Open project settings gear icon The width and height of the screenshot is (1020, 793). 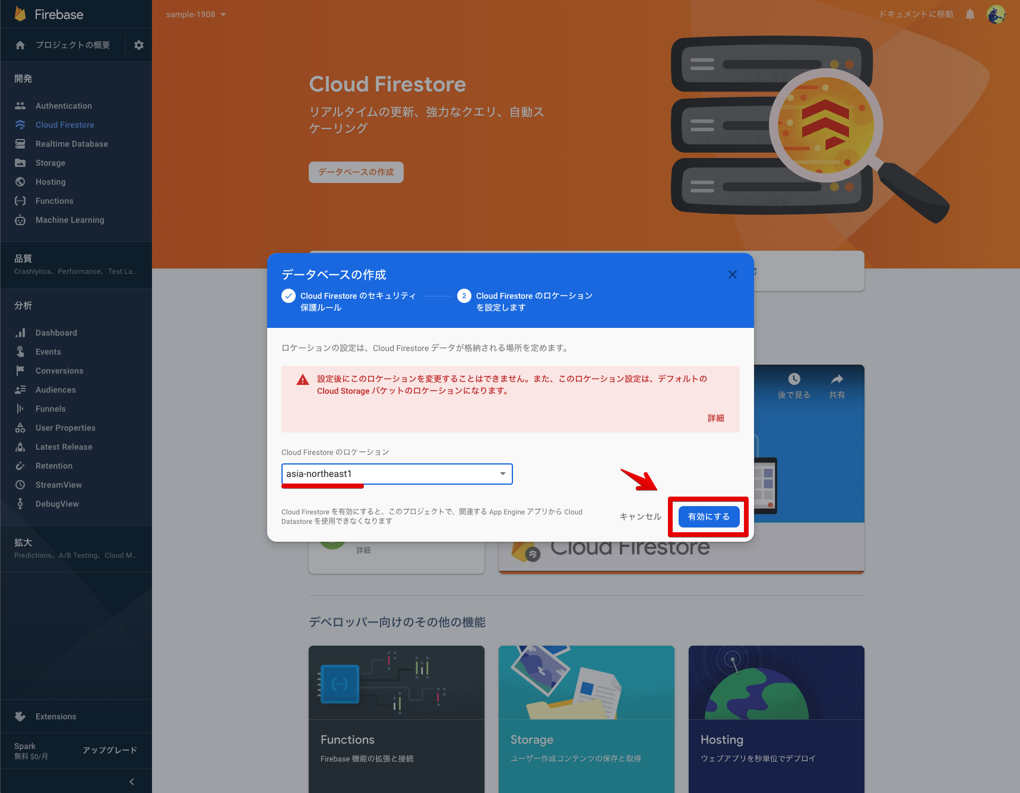click(x=139, y=45)
